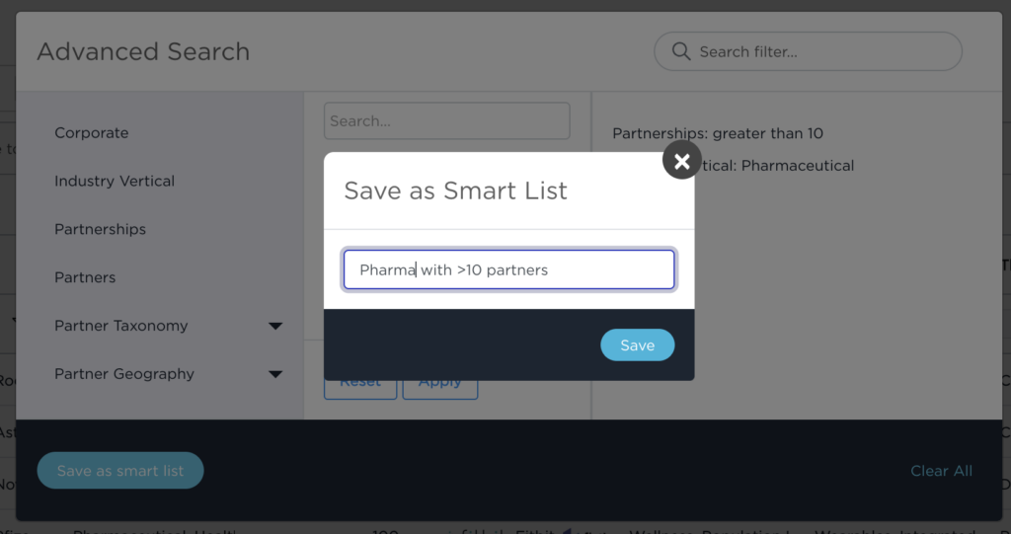Screen dimensions: 1011x534
Task: Select the Pharmaceutical vertical applied filter
Action: pos(778,166)
